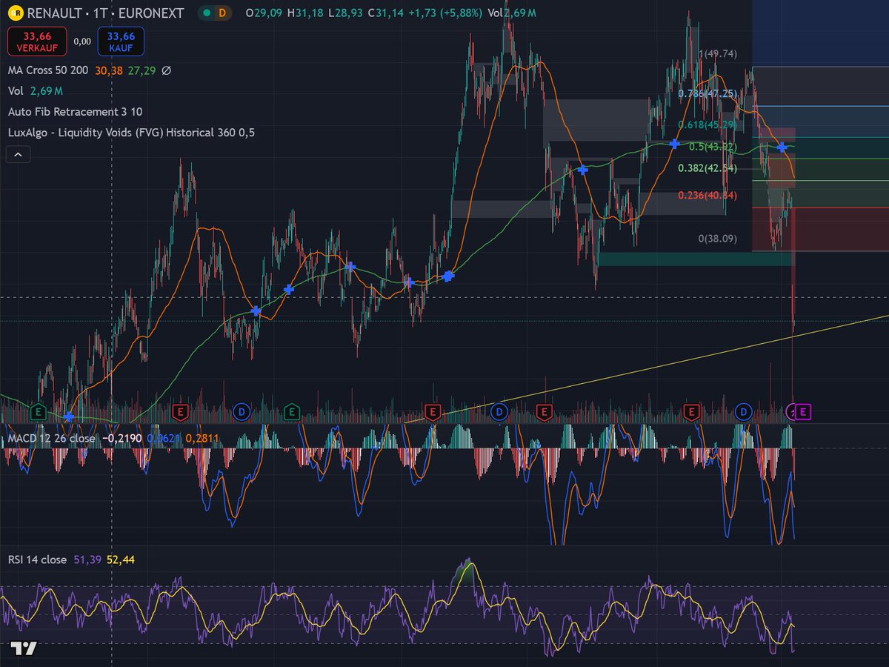
Task: Click the leftmost blue D dividend marker
Action: (242, 411)
